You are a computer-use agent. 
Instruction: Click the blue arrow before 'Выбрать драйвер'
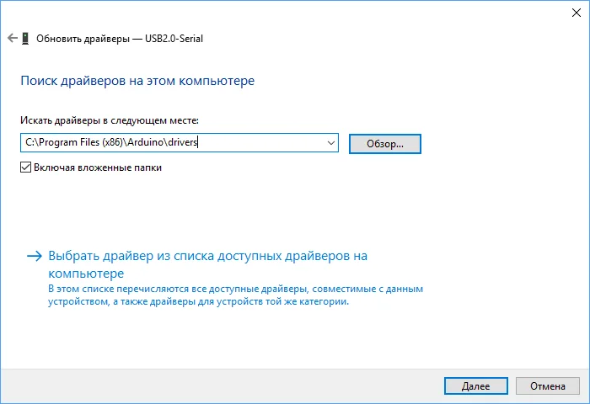[33, 255]
